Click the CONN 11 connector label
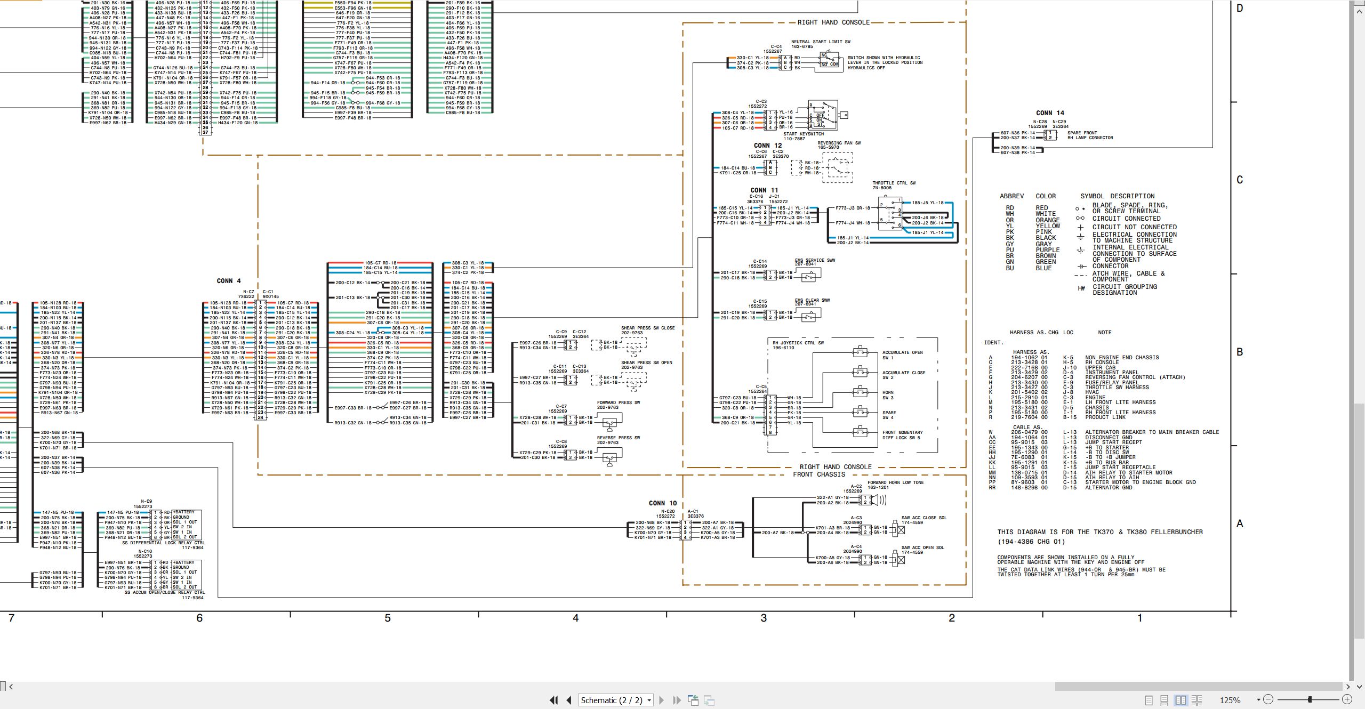 click(764, 190)
